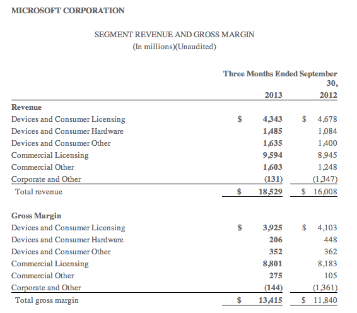Select the Three Months Ended September header

(x=280, y=74)
